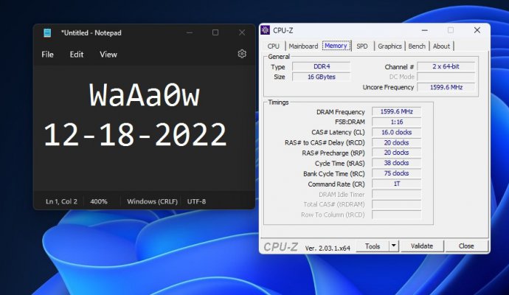Open the About tab in CPU-Z
The image size is (509, 295).
click(441, 46)
